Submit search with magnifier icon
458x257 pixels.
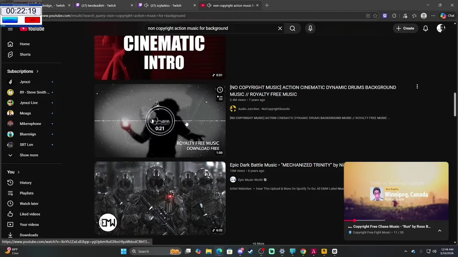[292, 28]
